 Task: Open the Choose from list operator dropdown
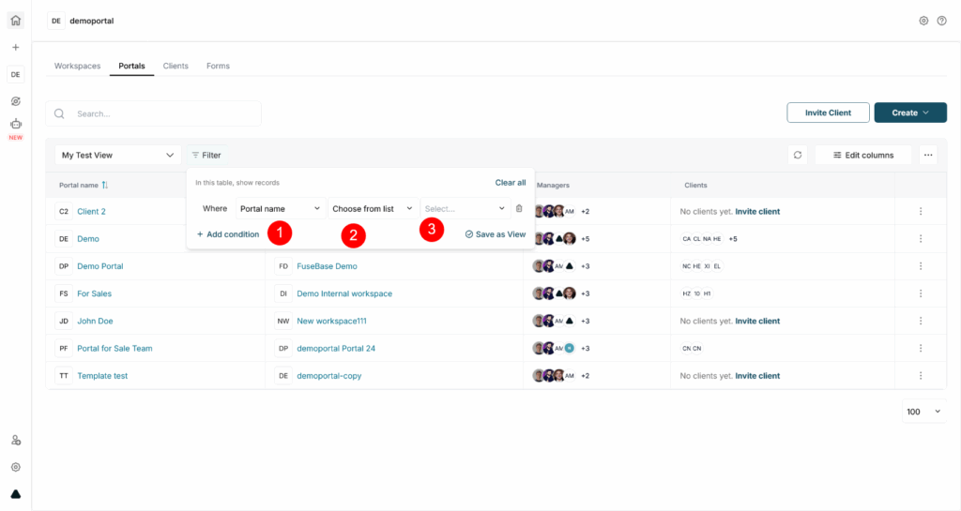tap(373, 208)
